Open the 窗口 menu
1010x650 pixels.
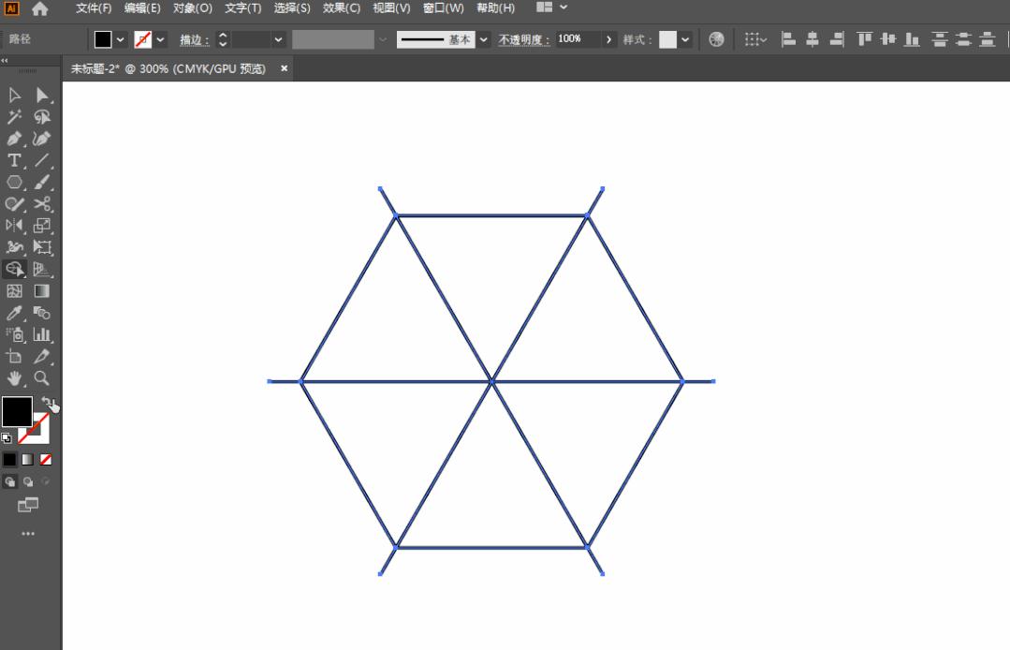coord(441,7)
